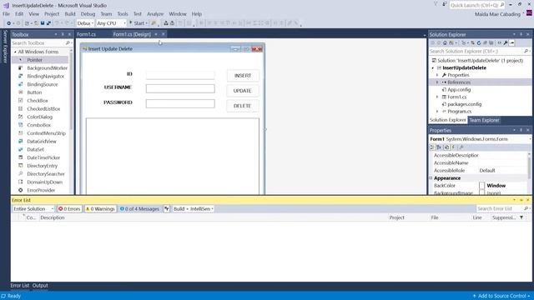
Task: Click the Quick Launch search field
Action: click(x=476, y=5)
